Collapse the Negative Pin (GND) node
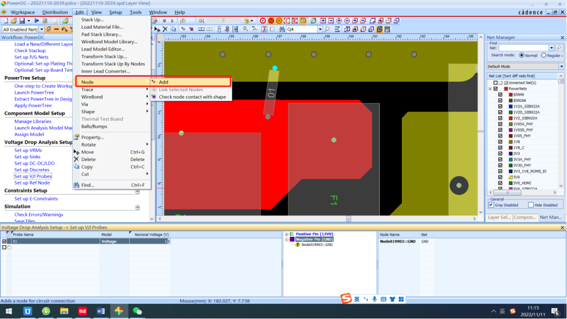The image size is (567, 319). [287, 240]
